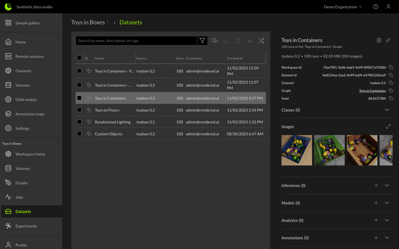Add a new inference with the plus button
This screenshot has width=399, height=249.
(376, 185)
